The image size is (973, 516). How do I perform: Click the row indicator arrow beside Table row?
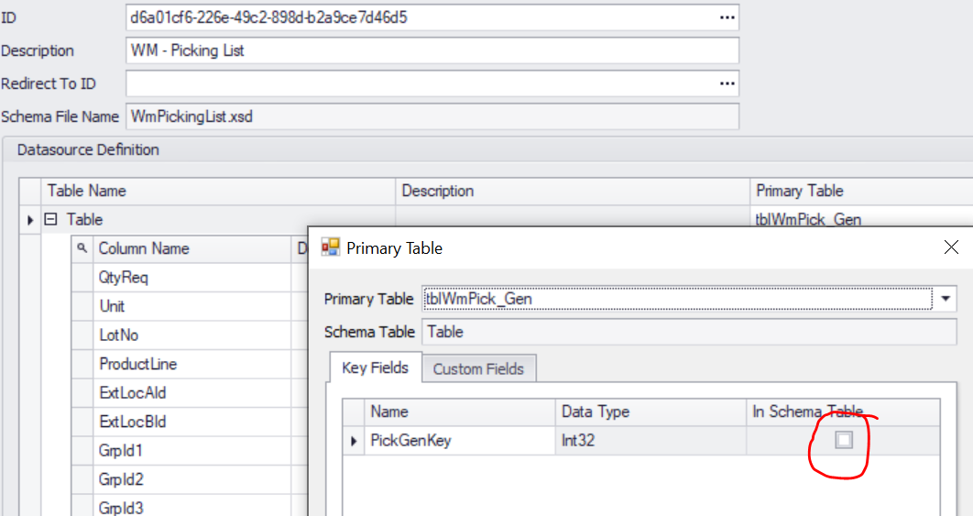click(x=30, y=220)
